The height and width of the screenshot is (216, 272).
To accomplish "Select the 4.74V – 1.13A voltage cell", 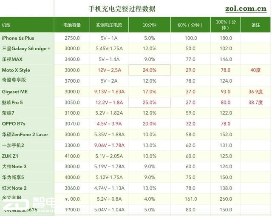I will click(x=109, y=188).
